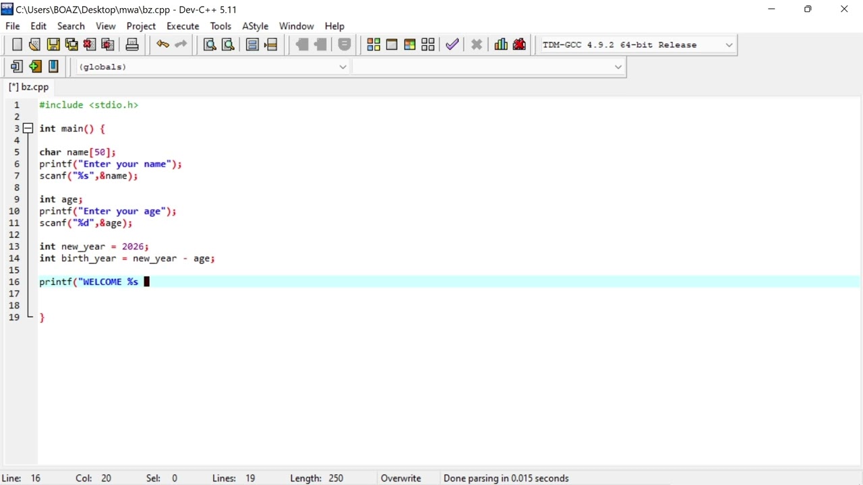863x485 pixels.
Task: Click the red delete profiling information icon
Action: 519,44
